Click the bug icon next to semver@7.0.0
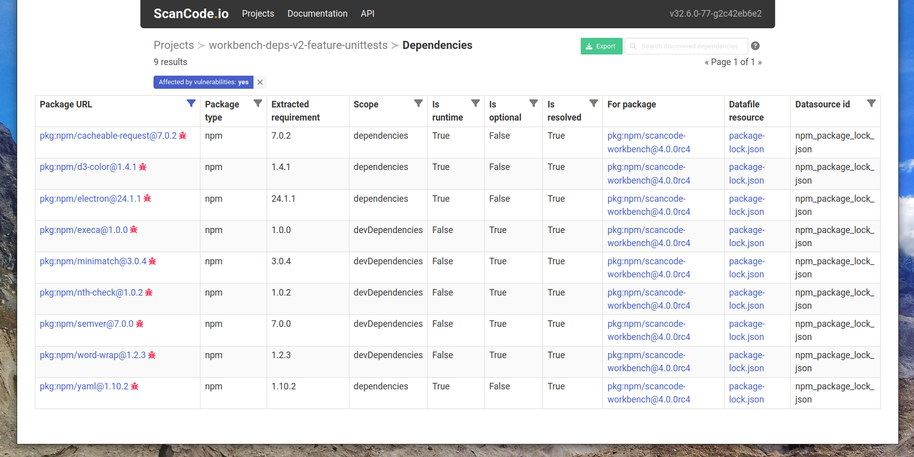The image size is (914, 457). click(x=140, y=324)
